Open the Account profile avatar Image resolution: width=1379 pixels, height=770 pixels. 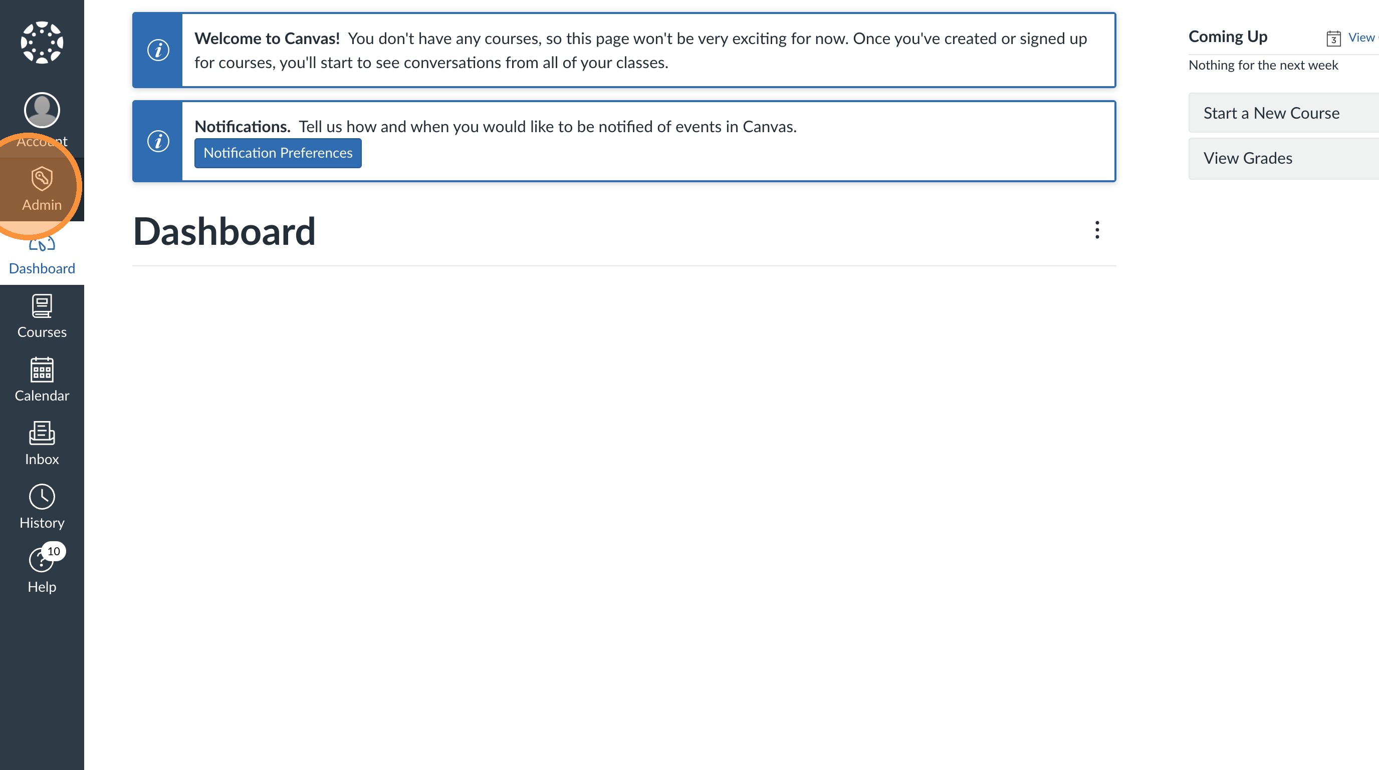click(x=42, y=110)
